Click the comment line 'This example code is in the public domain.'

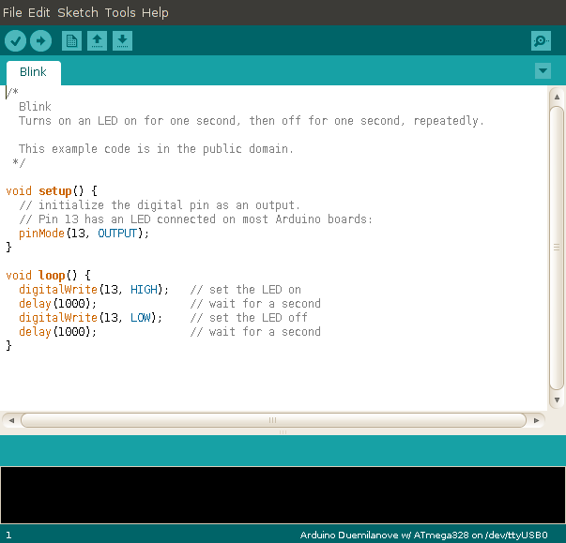(156, 149)
